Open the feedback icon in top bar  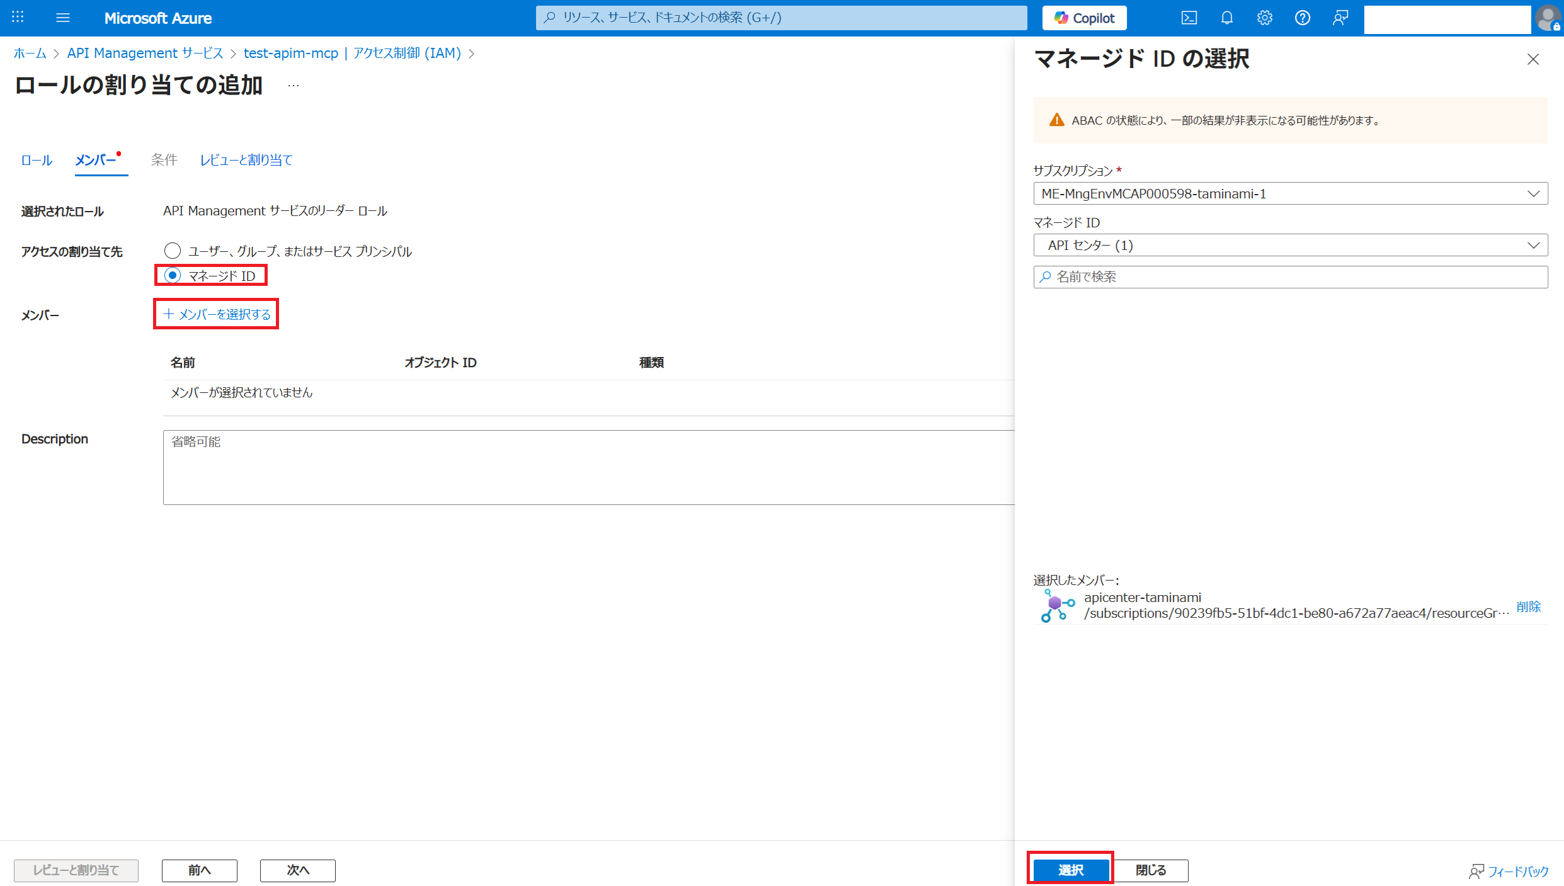(x=1340, y=18)
